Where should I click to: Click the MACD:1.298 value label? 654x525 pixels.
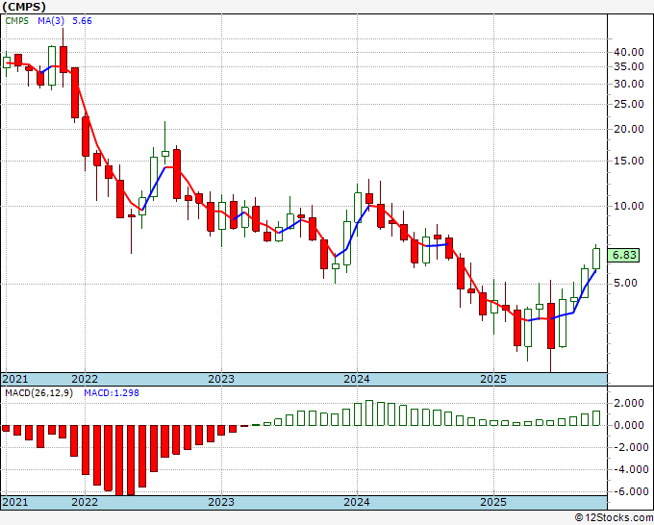point(112,393)
